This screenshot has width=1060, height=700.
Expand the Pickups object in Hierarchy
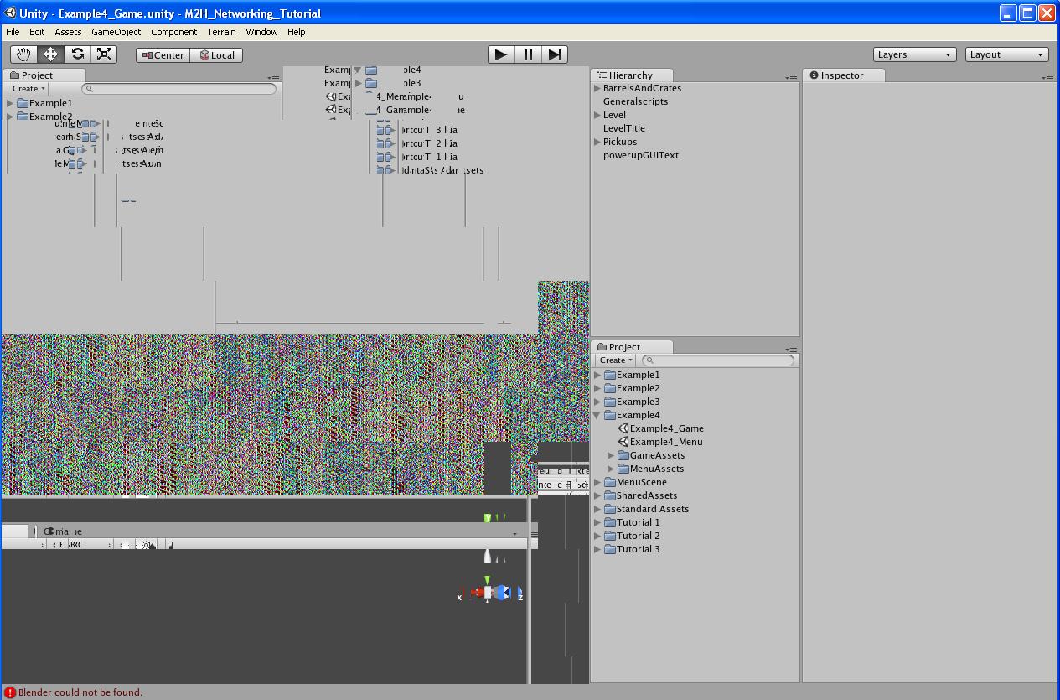click(597, 142)
